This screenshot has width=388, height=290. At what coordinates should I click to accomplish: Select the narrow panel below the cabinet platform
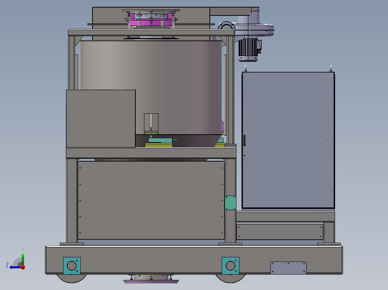pyautogui.click(x=280, y=232)
